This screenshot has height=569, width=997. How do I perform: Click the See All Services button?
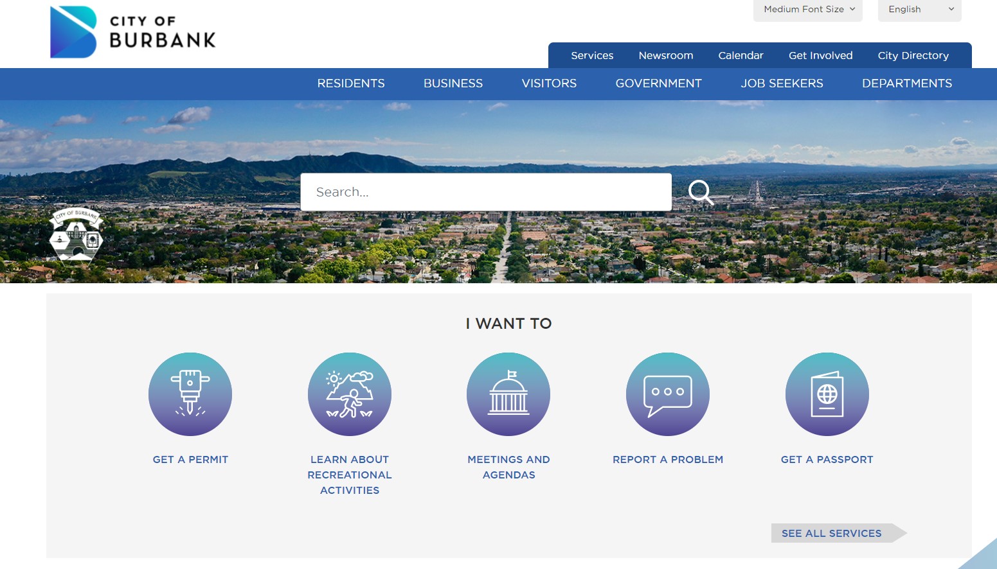832,533
